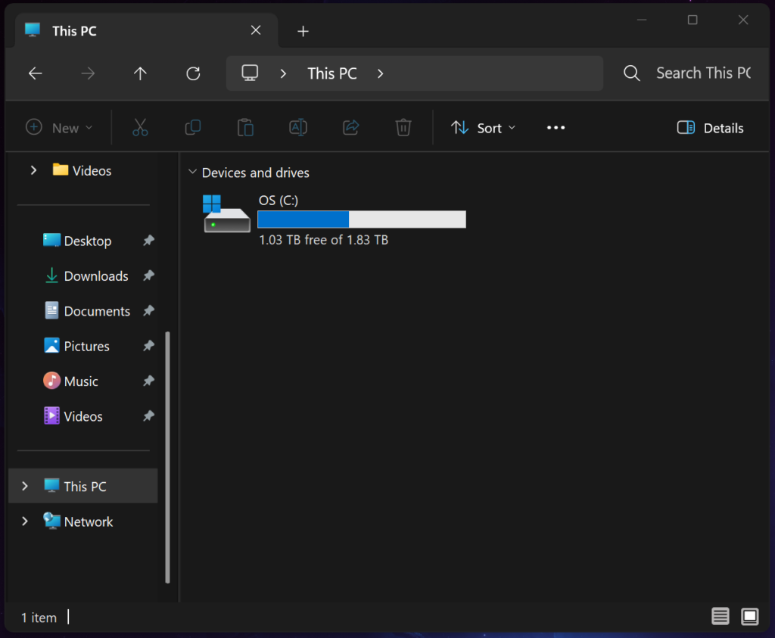775x638 pixels.
Task: Paste using the clipboard icon
Action: point(245,127)
